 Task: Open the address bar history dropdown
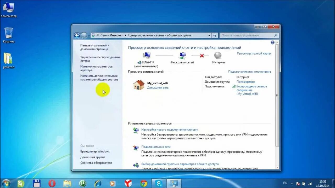click(x=209, y=35)
